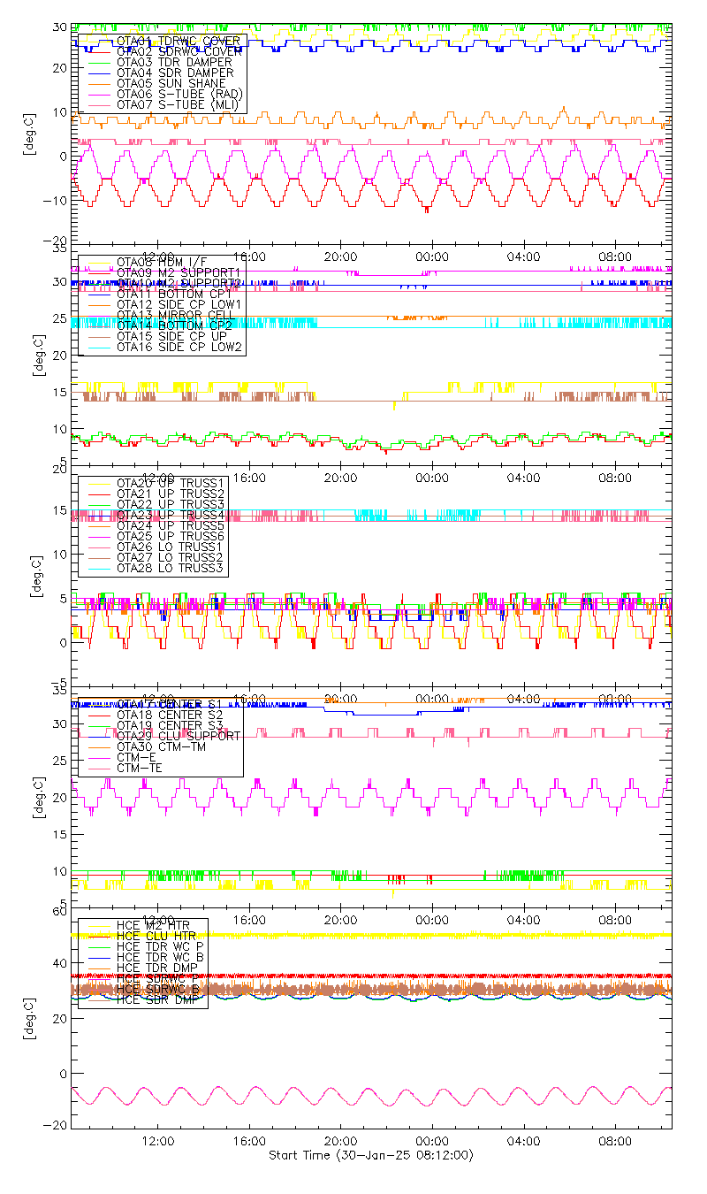This screenshot has height=1194, width=707.
Task: Select the OTA28 LO TRUSS3 legend entry
Action: click(x=171, y=568)
